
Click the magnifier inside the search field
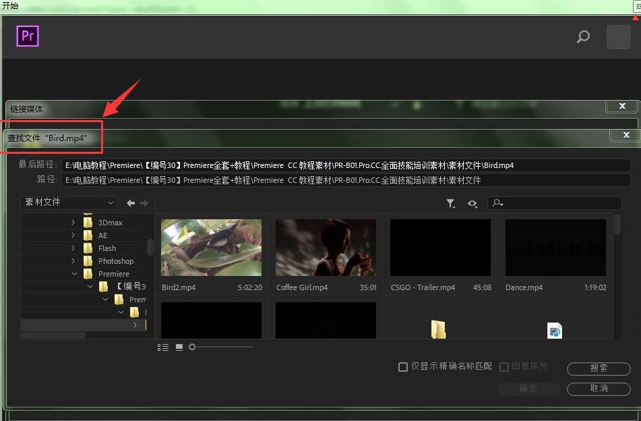coord(496,202)
